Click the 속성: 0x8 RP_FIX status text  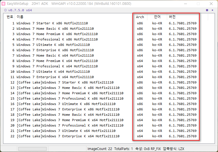click(148, 149)
